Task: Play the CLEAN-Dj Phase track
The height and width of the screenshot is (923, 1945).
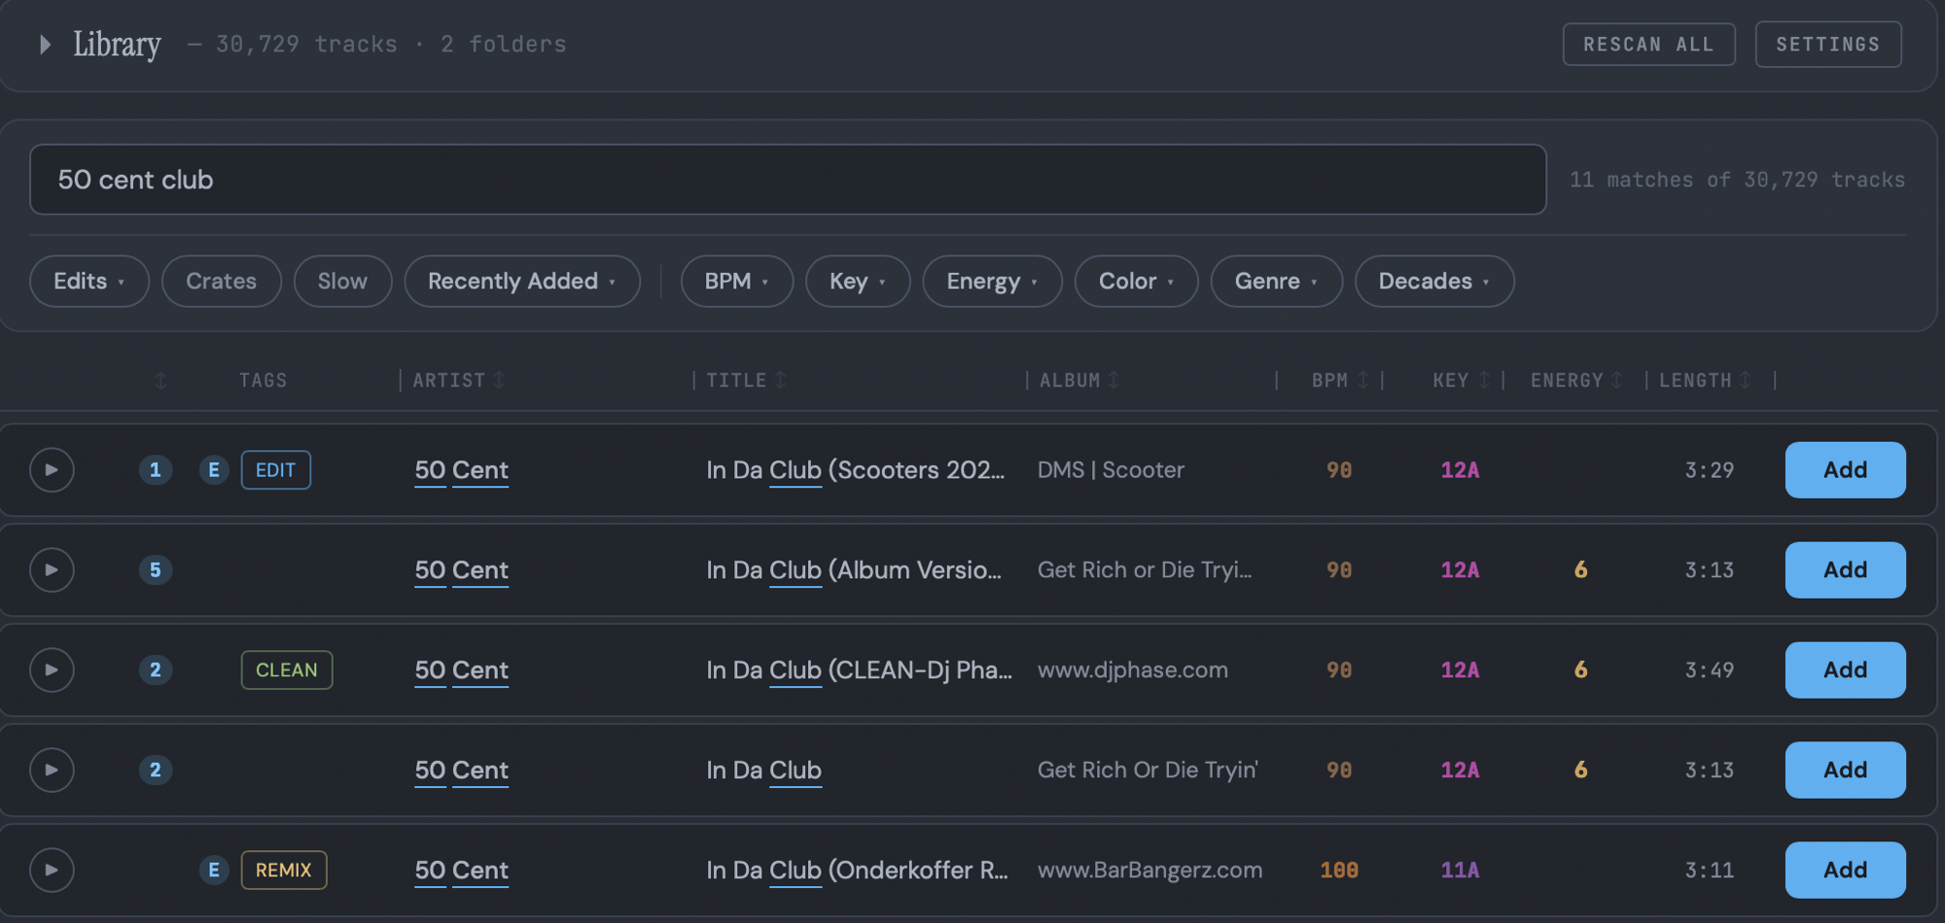Action: tap(52, 670)
